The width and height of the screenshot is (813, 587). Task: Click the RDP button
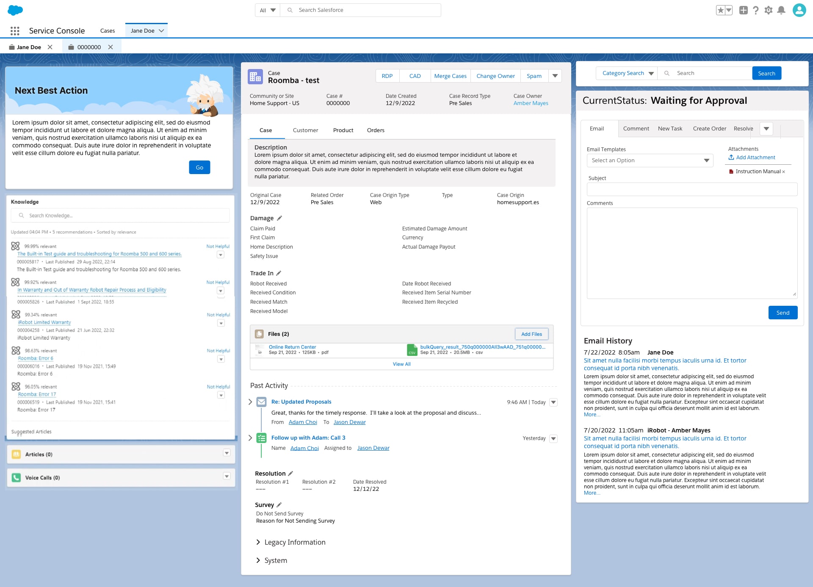click(387, 76)
